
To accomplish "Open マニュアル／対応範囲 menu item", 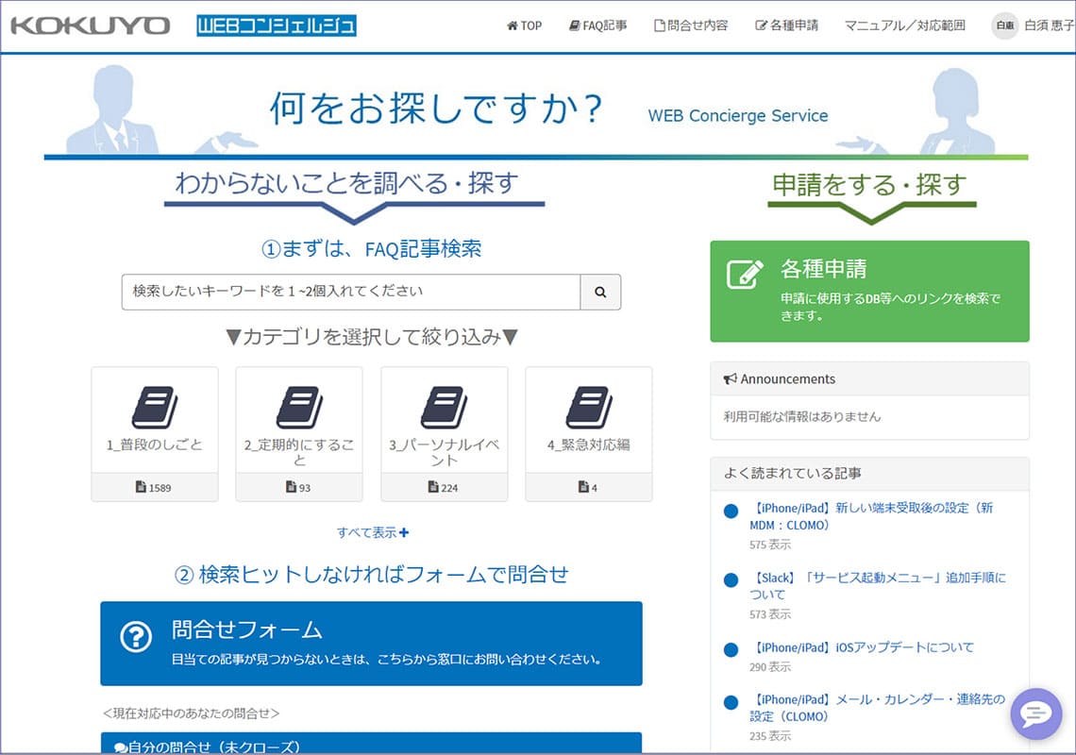I will tap(904, 26).
